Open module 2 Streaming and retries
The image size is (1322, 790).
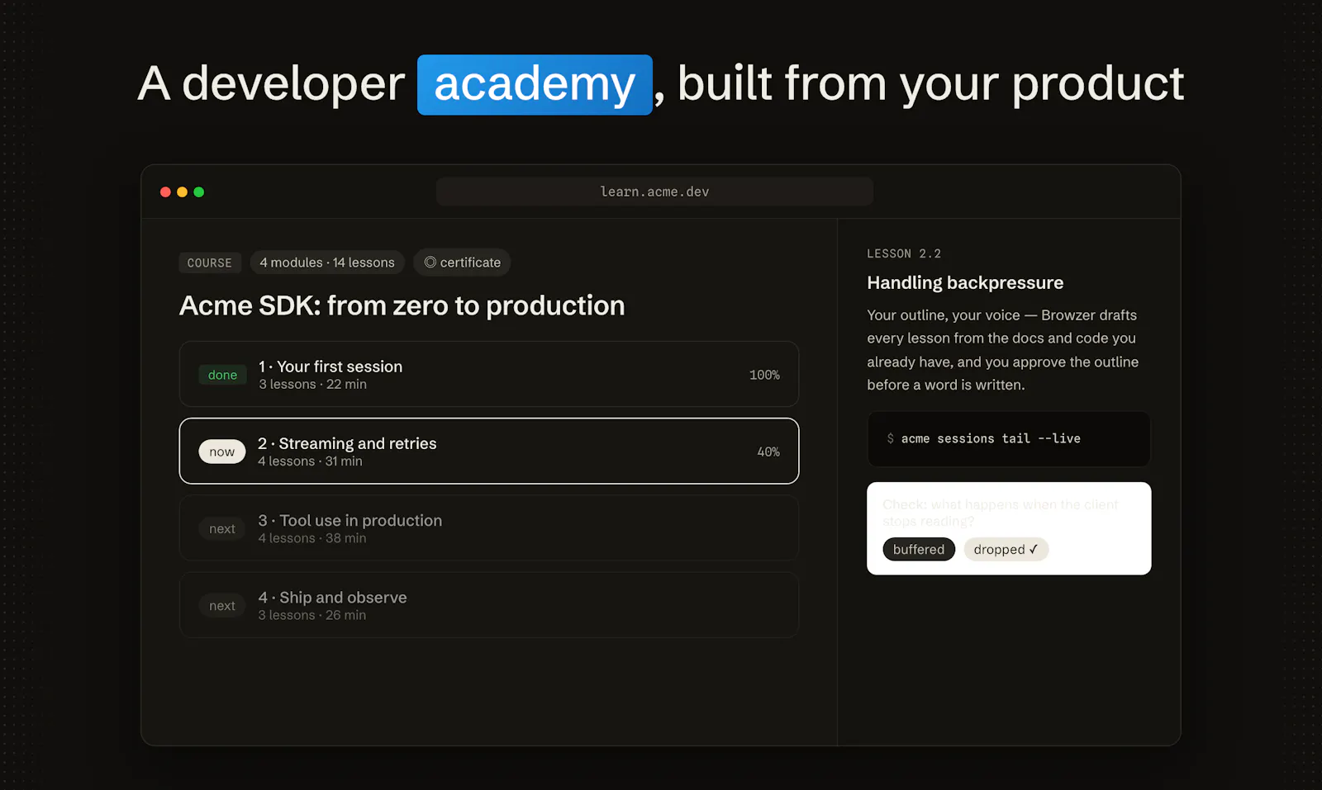point(489,451)
